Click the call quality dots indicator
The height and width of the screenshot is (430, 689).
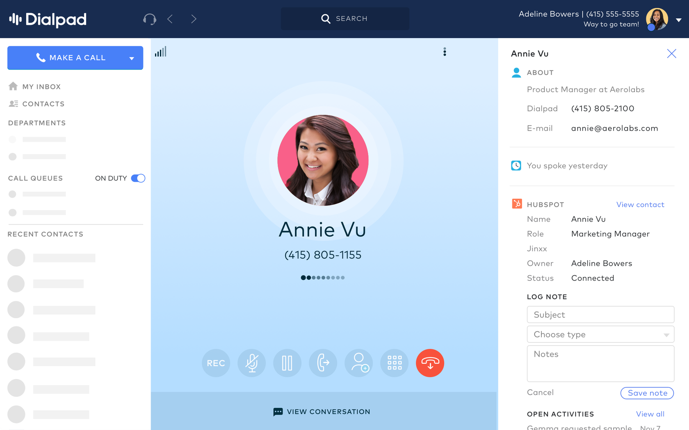[x=323, y=278]
